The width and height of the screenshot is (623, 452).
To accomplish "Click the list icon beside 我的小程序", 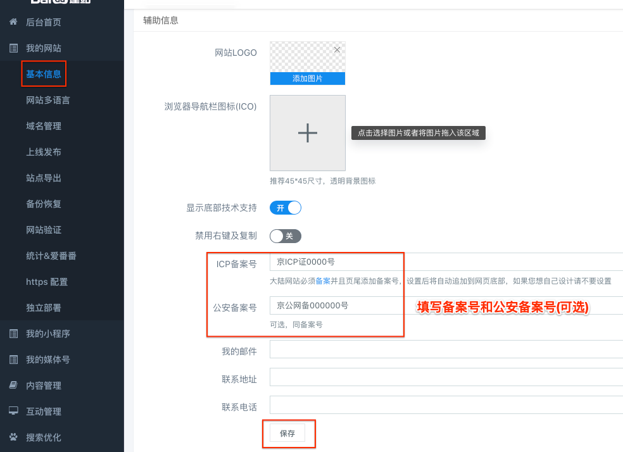I will click(13, 334).
